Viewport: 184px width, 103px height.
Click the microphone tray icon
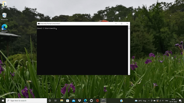tap(152, 101)
